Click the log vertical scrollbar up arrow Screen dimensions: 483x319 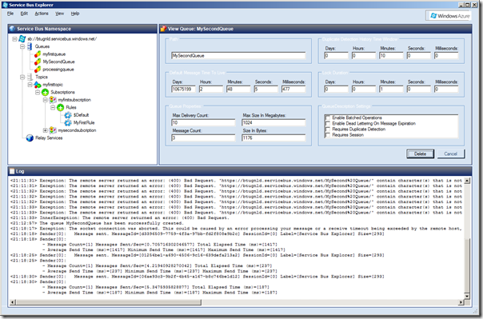467,181
